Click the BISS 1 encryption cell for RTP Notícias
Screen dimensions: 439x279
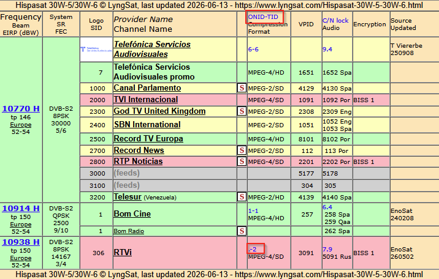pyautogui.click(x=371, y=162)
